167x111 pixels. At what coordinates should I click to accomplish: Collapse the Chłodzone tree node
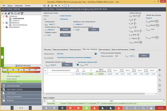click(x=3, y=16)
